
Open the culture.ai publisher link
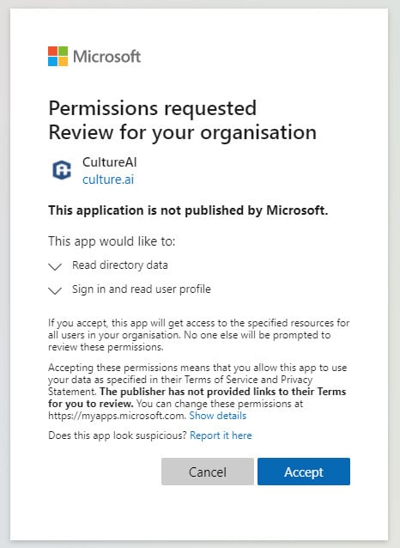pyautogui.click(x=108, y=180)
